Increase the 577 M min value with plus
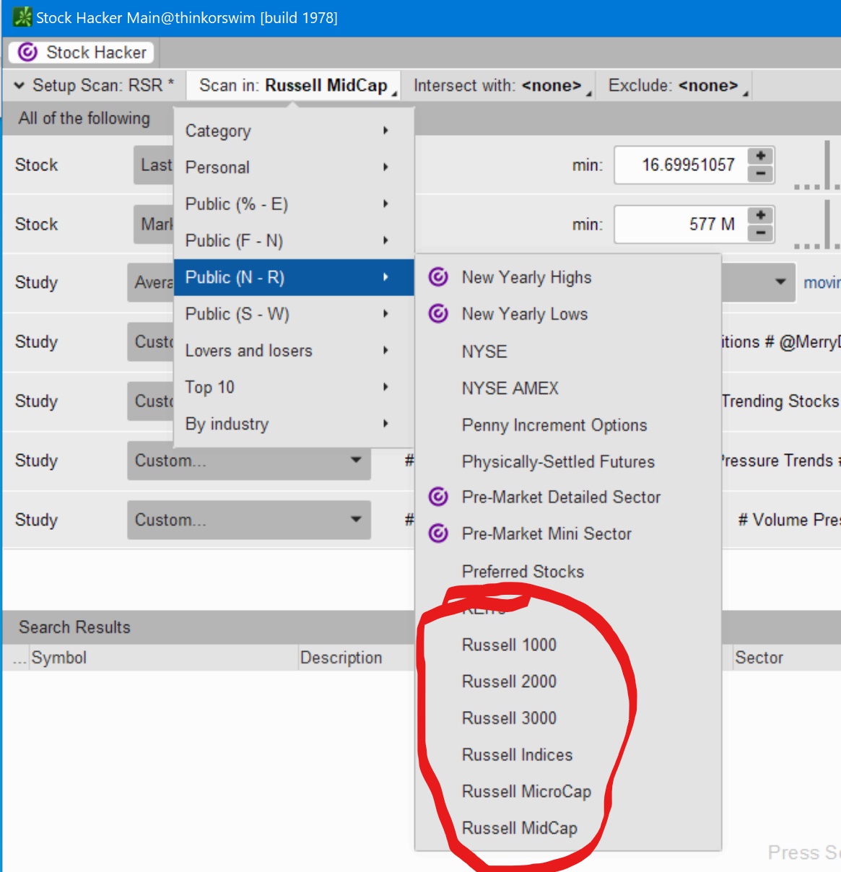 click(760, 216)
